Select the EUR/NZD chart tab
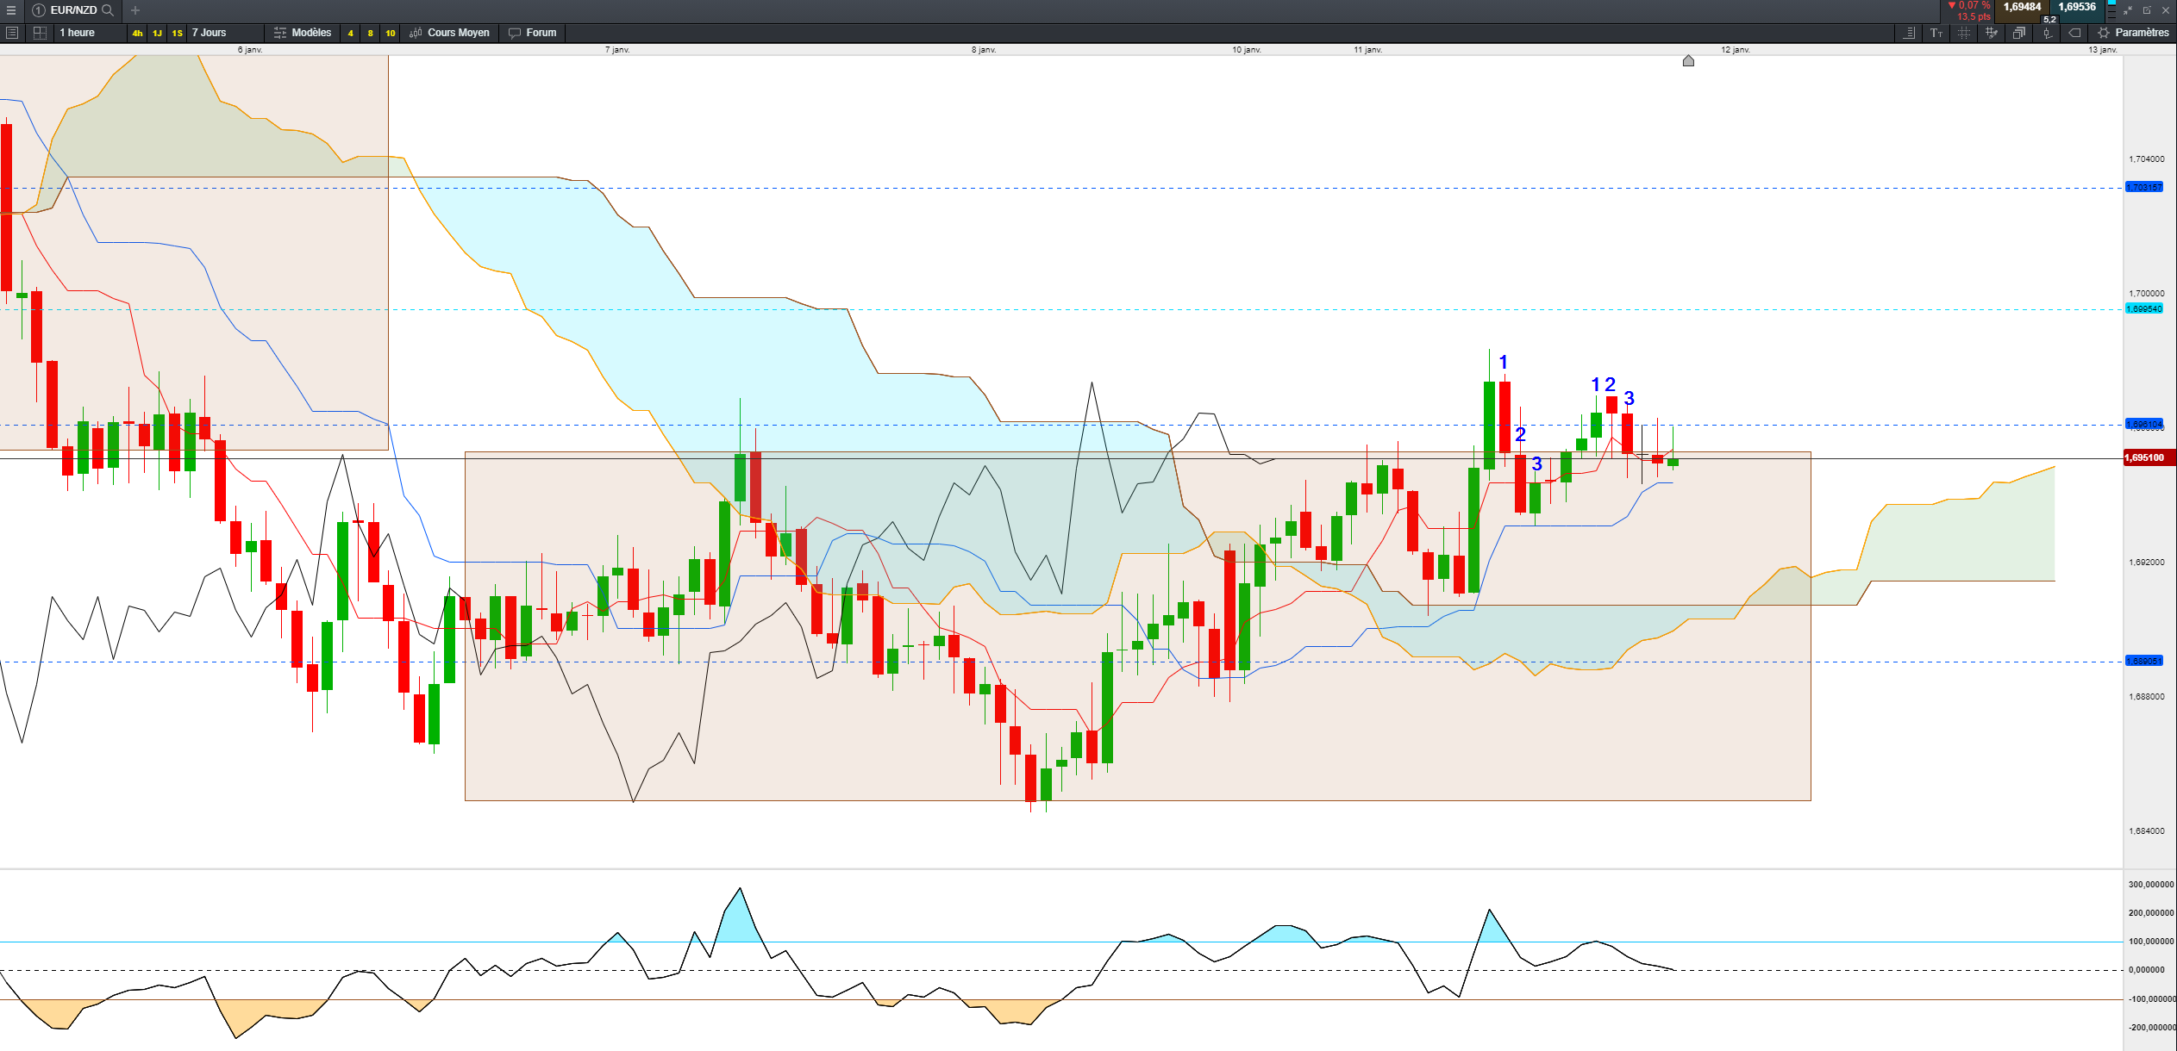This screenshot has height=1051, width=2177. [x=73, y=10]
